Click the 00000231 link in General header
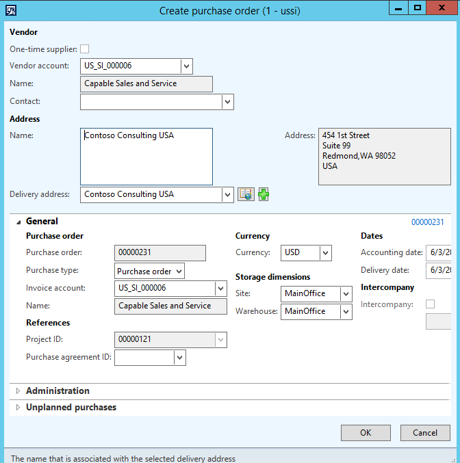This screenshot has height=463, width=460. 427,222
